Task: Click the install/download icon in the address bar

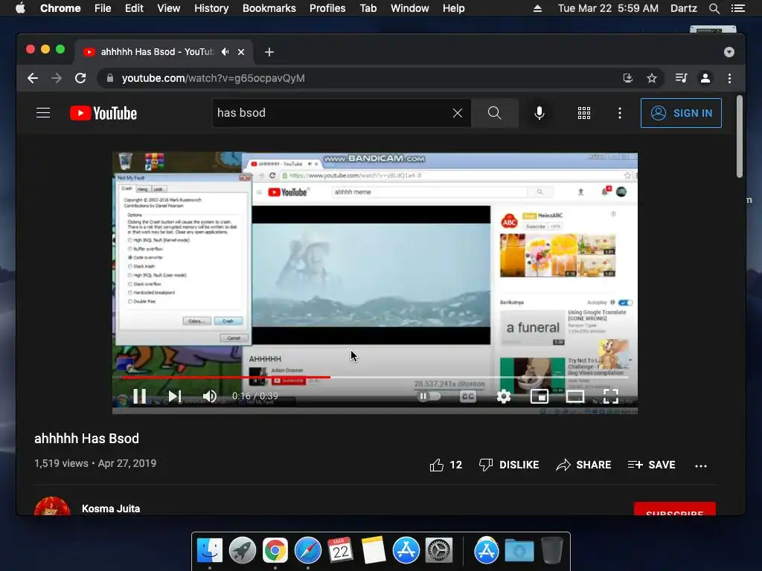Action: coord(628,78)
